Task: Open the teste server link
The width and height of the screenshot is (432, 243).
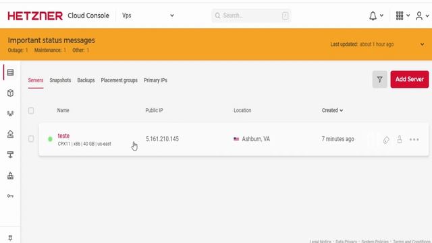Action: [x=63, y=136]
